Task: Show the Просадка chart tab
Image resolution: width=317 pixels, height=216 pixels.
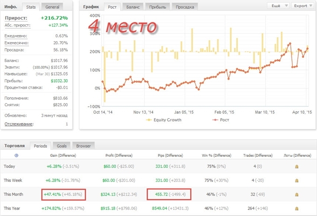Action: pos(186,7)
